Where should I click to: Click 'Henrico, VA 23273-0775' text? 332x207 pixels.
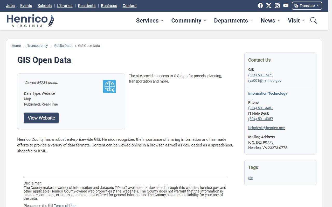(x=268, y=148)
